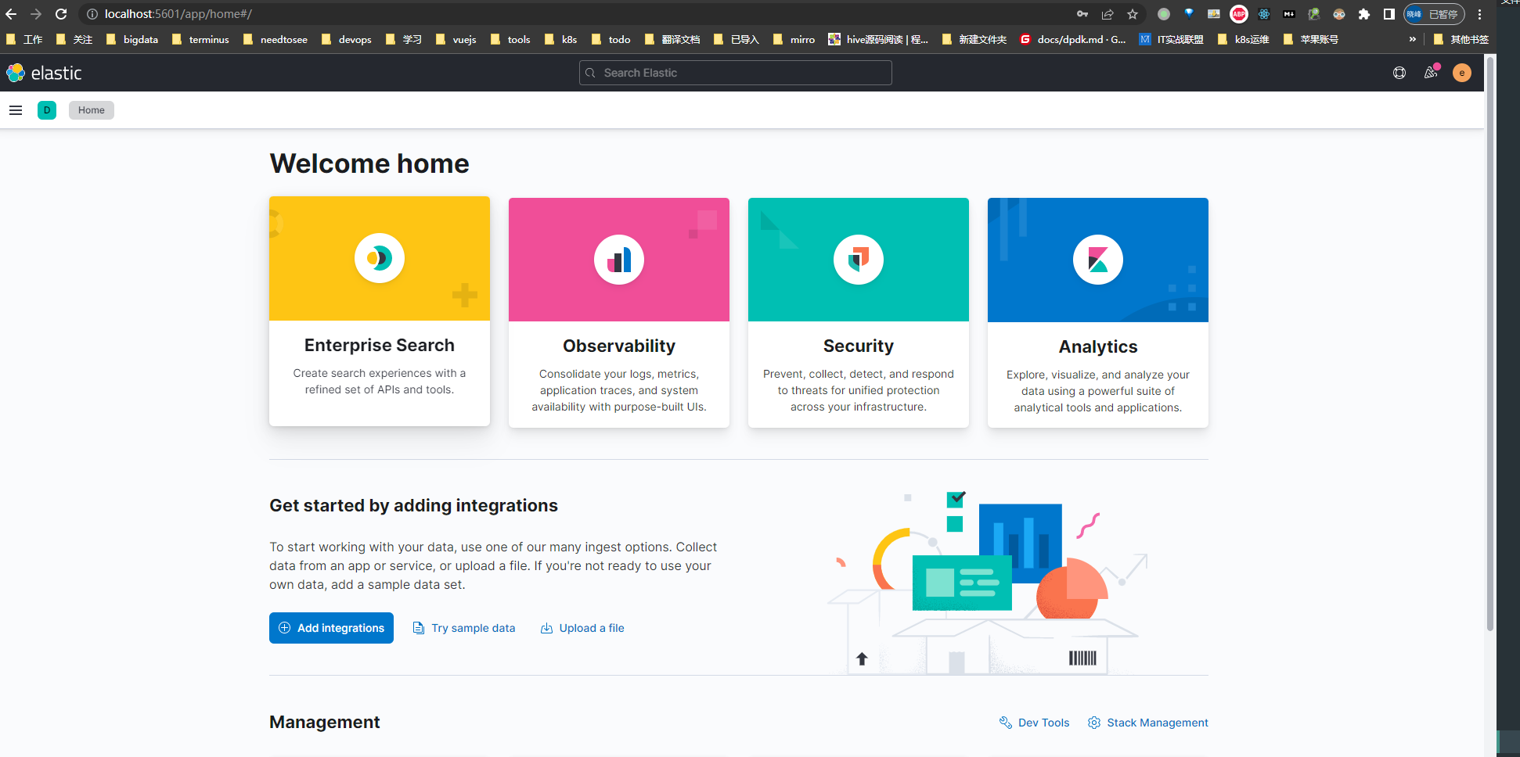Image resolution: width=1520 pixels, height=757 pixels.
Task: Open Dev Tools link
Action: click(x=1035, y=723)
